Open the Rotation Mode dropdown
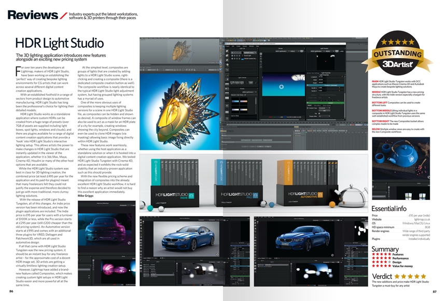446x301 pixels. tap(324, 98)
